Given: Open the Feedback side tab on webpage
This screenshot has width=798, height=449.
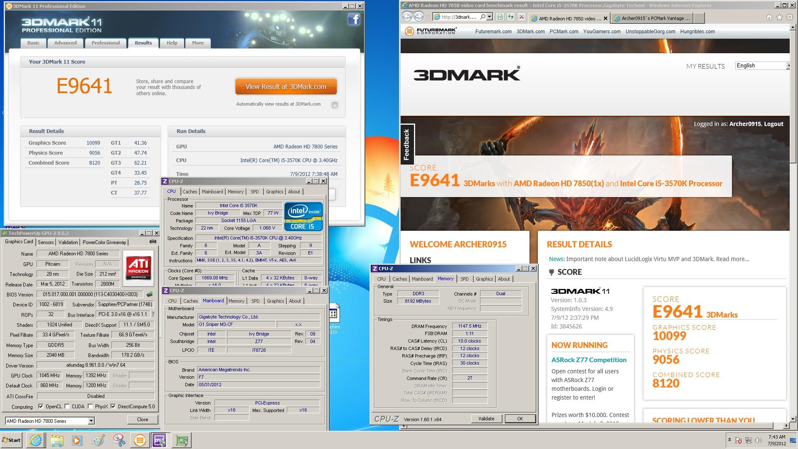Looking at the screenshot, I should click(407, 145).
